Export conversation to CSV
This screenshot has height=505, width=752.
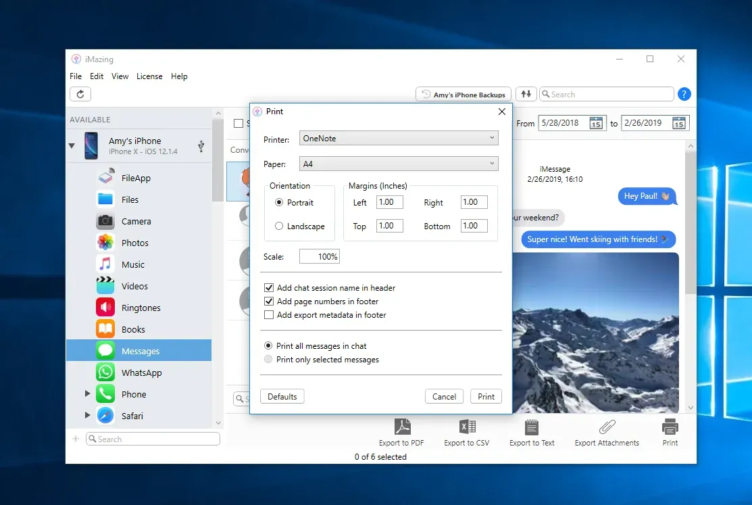coord(466,433)
